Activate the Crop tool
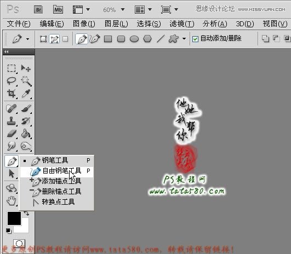The image size is (291, 254). [12, 93]
